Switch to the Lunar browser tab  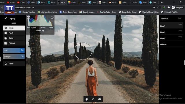tap(92, 2)
